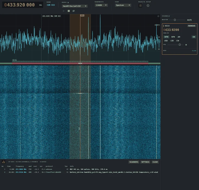Open the HackRF One radio dropdown
Image resolution: width=199 pixels, height=190 pixels.
point(75,6)
